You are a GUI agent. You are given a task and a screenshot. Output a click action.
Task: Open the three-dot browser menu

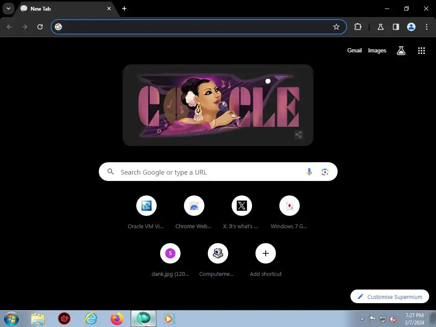(x=427, y=27)
